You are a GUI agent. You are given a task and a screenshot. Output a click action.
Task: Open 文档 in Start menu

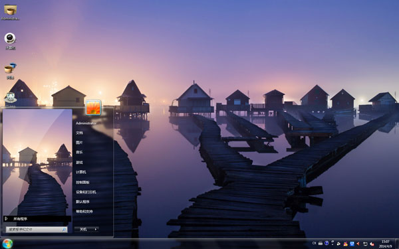point(79,133)
